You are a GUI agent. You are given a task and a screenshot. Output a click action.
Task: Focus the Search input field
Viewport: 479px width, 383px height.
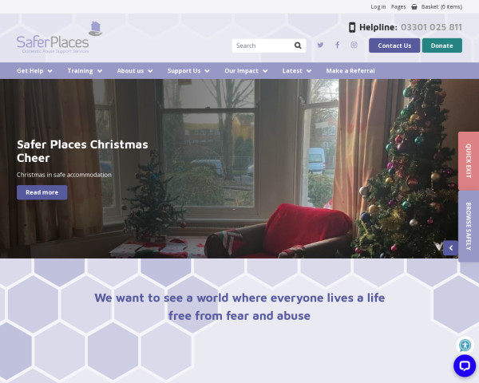point(263,45)
